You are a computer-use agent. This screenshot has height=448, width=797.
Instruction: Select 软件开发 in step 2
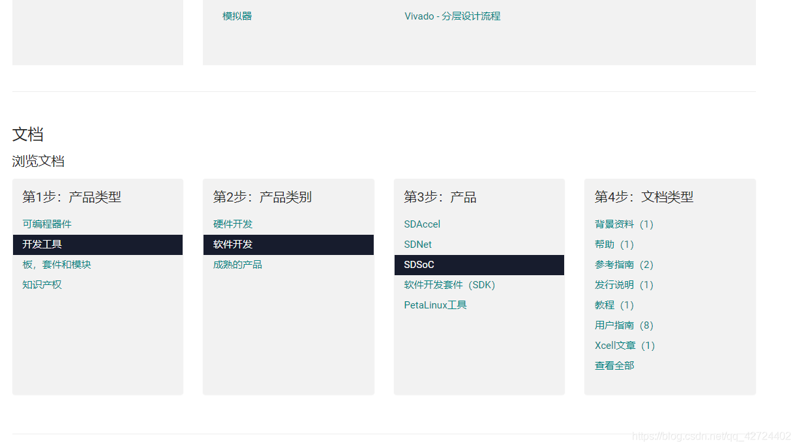click(x=288, y=245)
